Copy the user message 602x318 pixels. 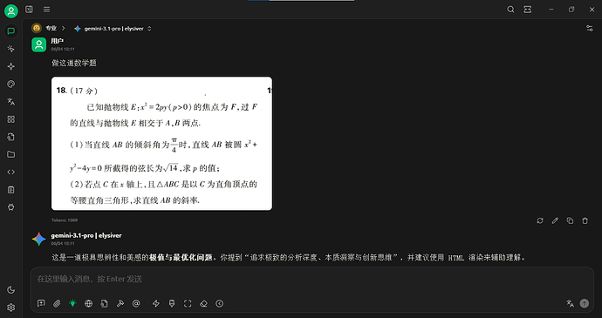coord(570,220)
